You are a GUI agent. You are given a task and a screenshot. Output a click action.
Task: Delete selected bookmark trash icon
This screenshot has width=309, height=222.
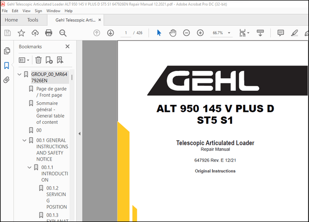[x=38, y=60]
